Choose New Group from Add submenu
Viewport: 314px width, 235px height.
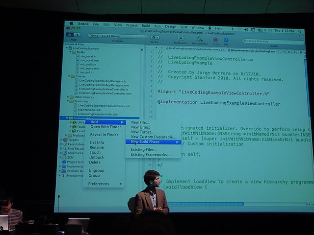(141, 127)
